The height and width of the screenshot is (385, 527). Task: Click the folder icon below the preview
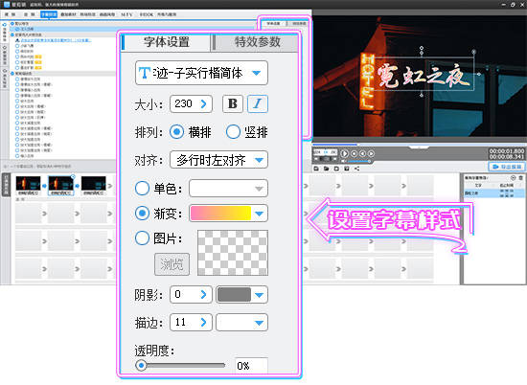327,169
